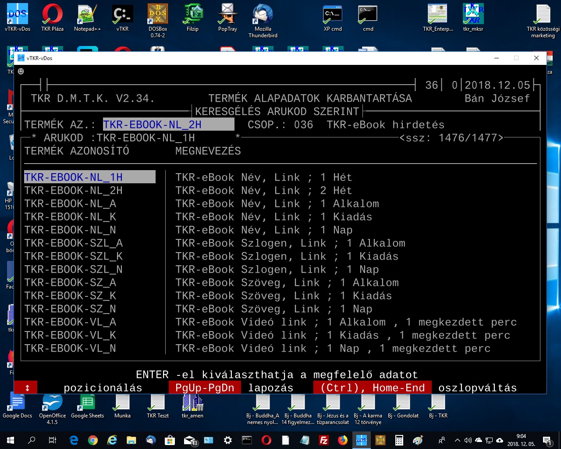Open the Windows Start menu
Viewport: 561px width, 449px height.
tap(11, 440)
